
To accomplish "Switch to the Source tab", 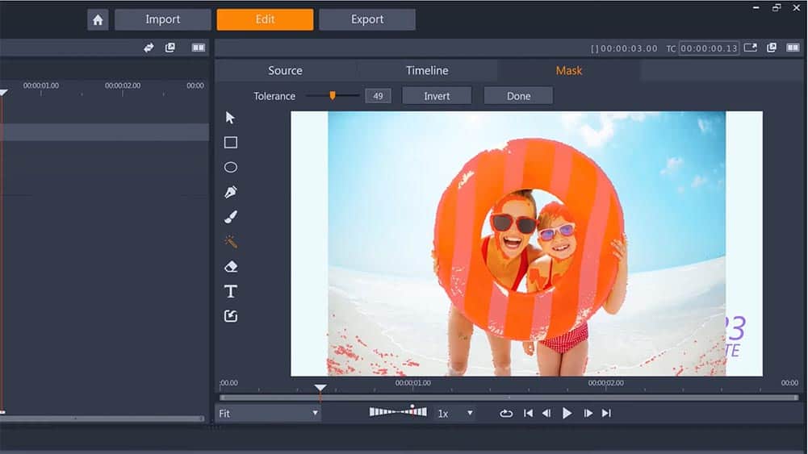I will (285, 71).
